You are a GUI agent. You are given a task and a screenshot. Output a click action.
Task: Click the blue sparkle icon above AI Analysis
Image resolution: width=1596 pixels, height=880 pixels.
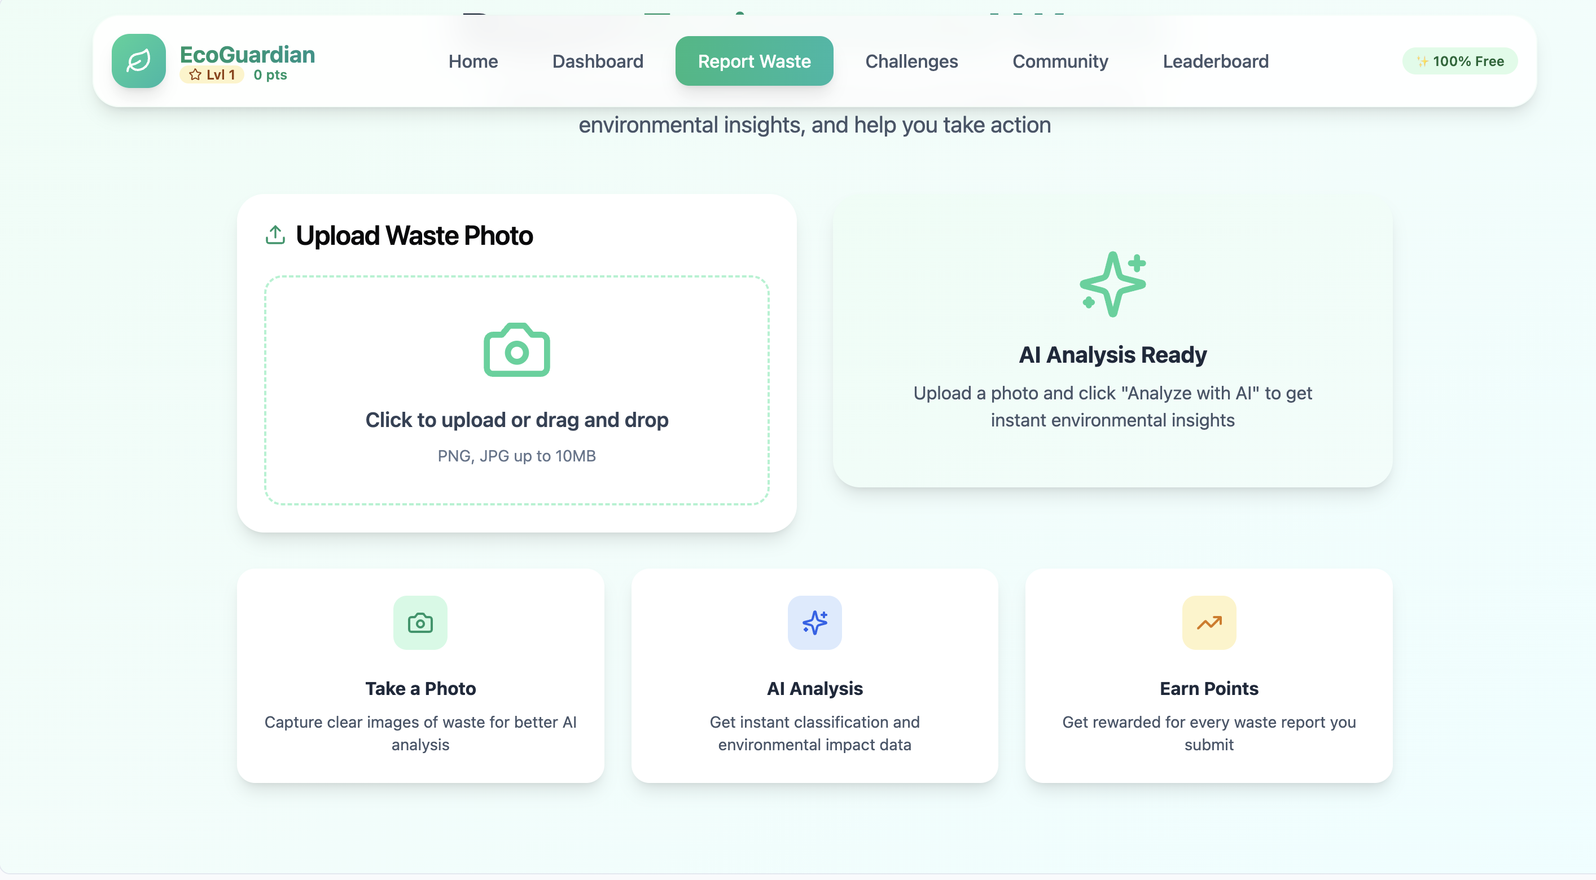tap(814, 622)
